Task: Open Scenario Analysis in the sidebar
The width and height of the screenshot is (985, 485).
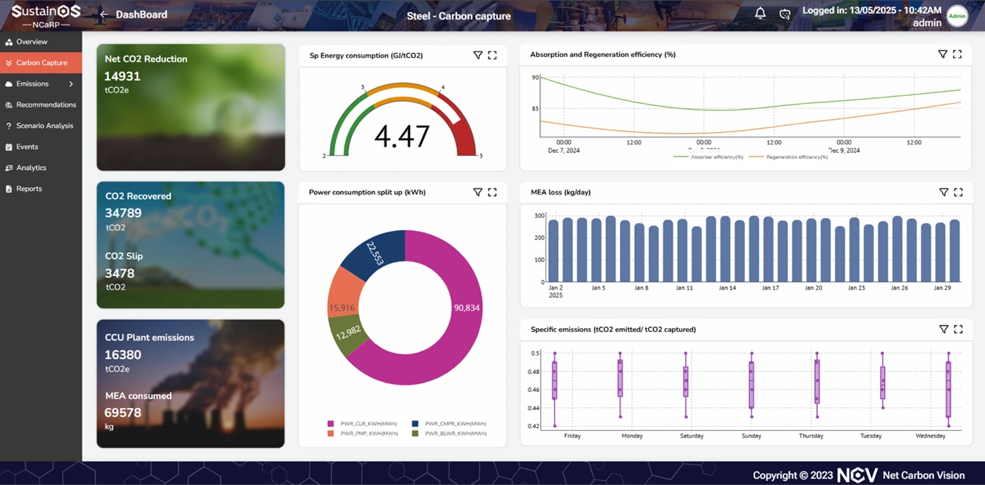Action: 44,126
